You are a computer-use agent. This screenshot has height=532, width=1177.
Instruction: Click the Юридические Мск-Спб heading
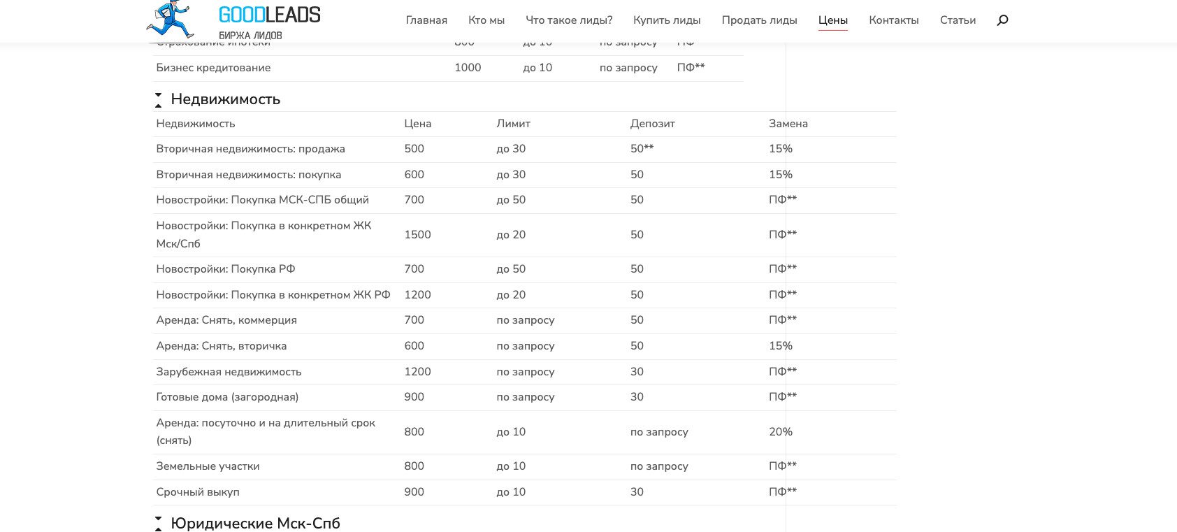(x=255, y=524)
